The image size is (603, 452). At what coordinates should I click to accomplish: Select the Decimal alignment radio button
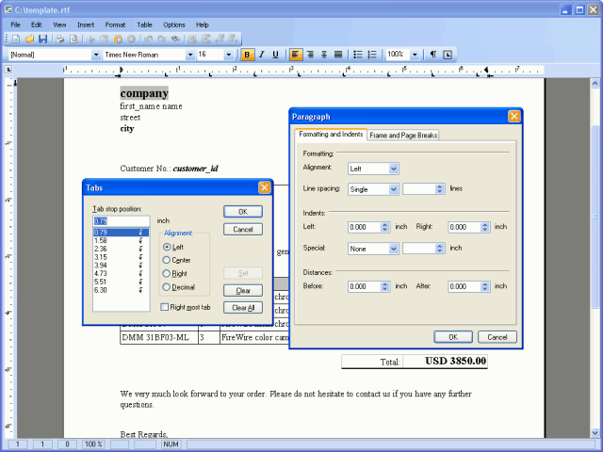pyautogui.click(x=167, y=287)
